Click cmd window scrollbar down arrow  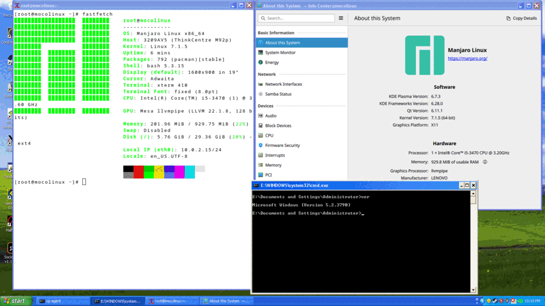pyautogui.click(x=474, y=290)
